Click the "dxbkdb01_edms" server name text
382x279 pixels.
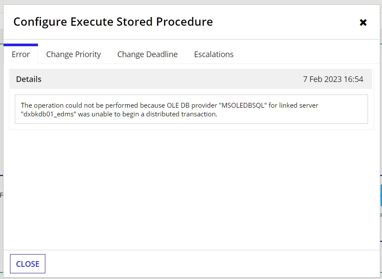[x=48, y=114]
